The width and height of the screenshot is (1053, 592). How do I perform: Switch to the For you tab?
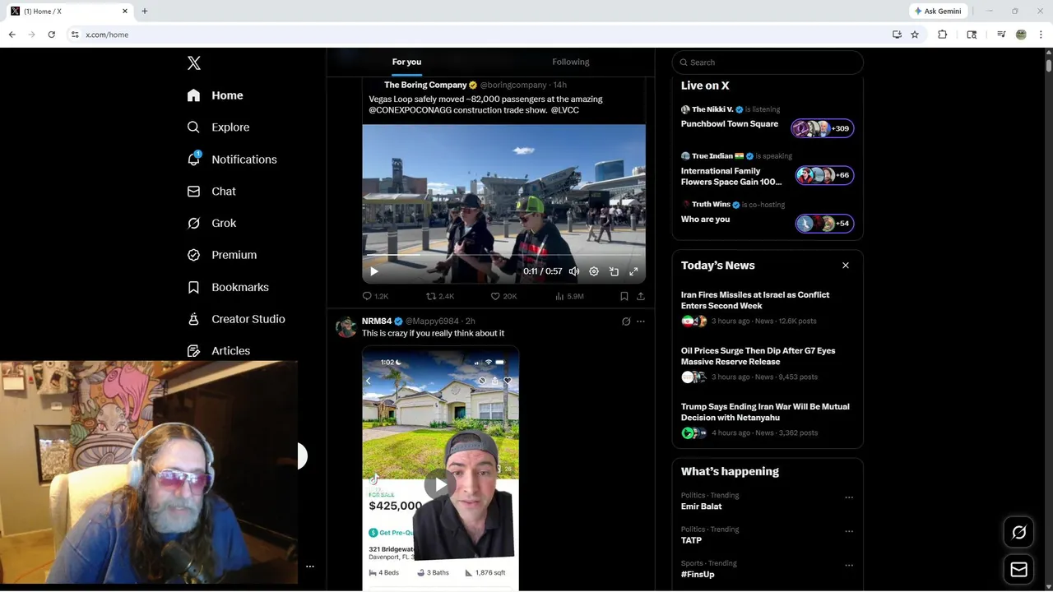pyautogui.click(x=406, y=62)
